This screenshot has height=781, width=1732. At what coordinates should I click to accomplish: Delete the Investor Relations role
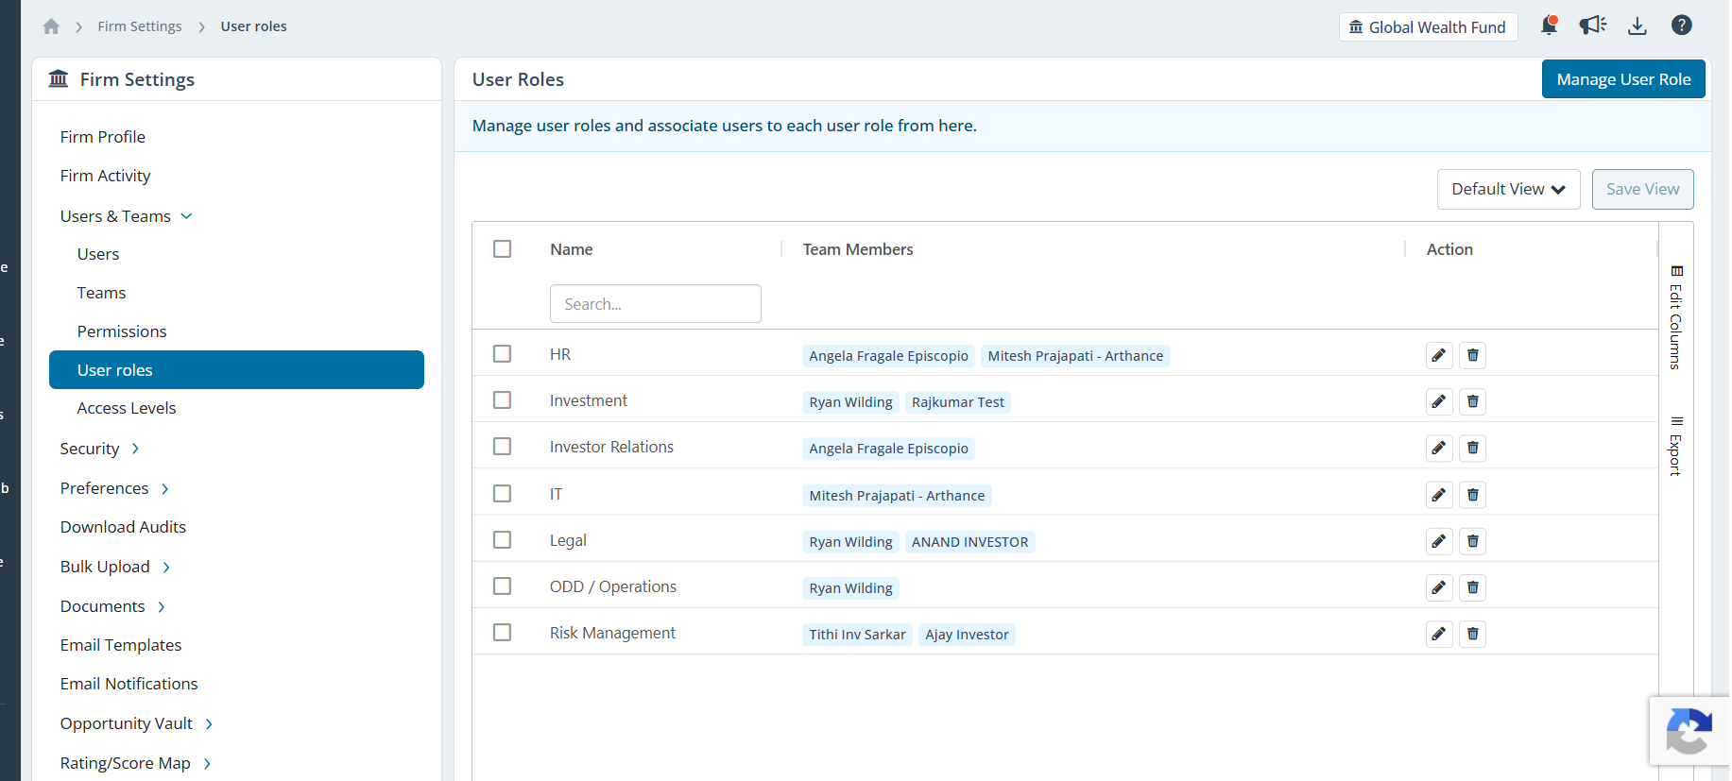click(x=1473, y=448)
